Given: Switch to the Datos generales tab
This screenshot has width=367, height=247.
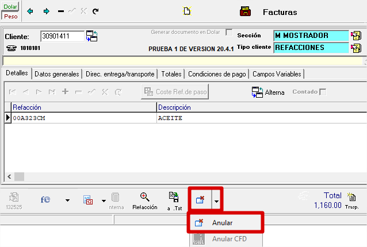Looking at the screenshot, I should pyautogui.click(x=56, y=74).
